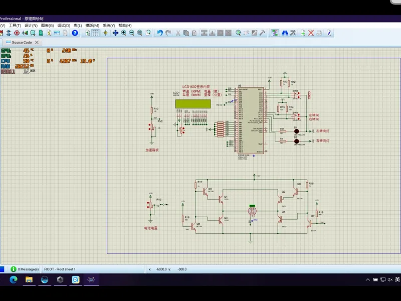Click the Paste from clipboard icon
Image resolution: width=401 pixels, height=301 pixels.
click(x=194, y=33)
